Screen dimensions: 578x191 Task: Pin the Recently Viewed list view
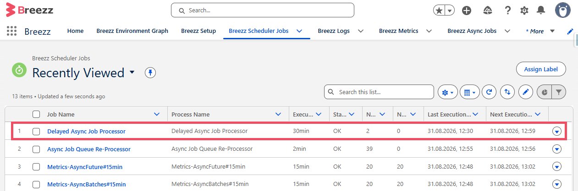(150, 72)
